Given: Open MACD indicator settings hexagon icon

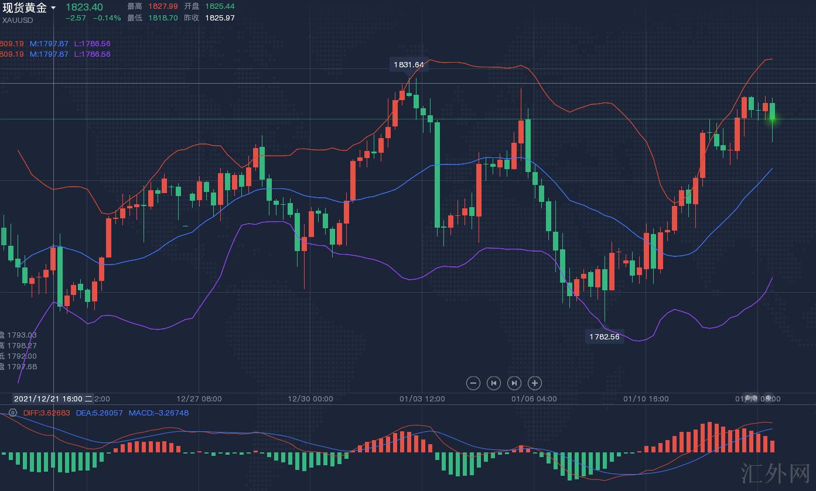Looking at the screenshot, I should (x=13, y=413).
